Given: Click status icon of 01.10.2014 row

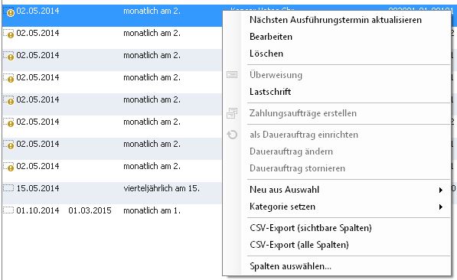Looking at the screenshot, I should (x=8, y=210).
